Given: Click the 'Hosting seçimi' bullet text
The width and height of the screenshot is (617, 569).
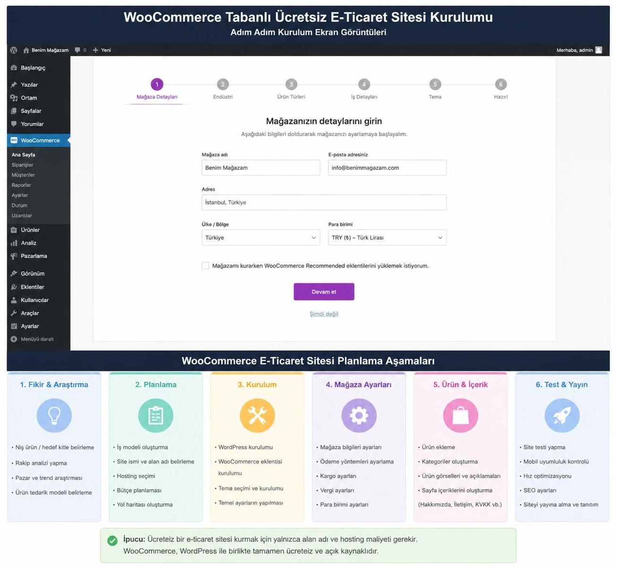Looking at the screenshot, I should [136, 476].
